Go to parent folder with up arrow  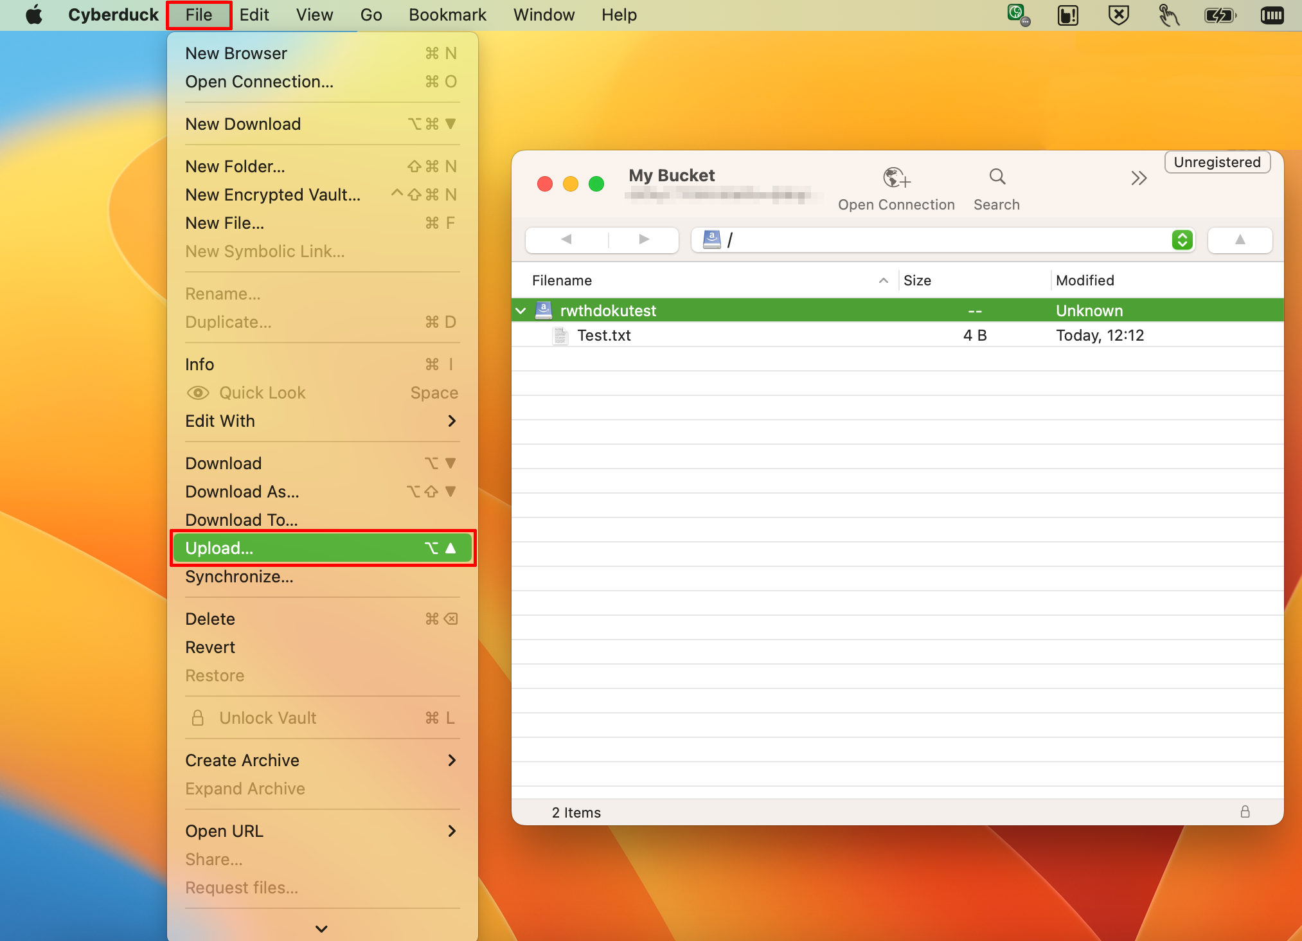click(x=1240, y=240)
